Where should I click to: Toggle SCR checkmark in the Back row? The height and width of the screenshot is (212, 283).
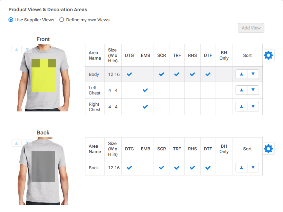click(161, 167)
